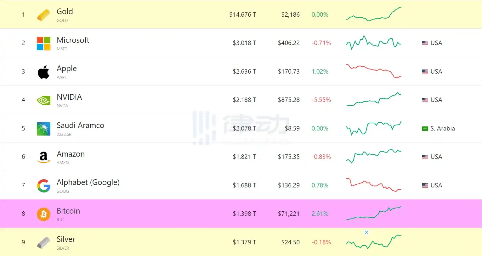The width and height of the screenshot is (482, 256).
Task: Click the Amazon logo icon
Action: tap(43, 157)
